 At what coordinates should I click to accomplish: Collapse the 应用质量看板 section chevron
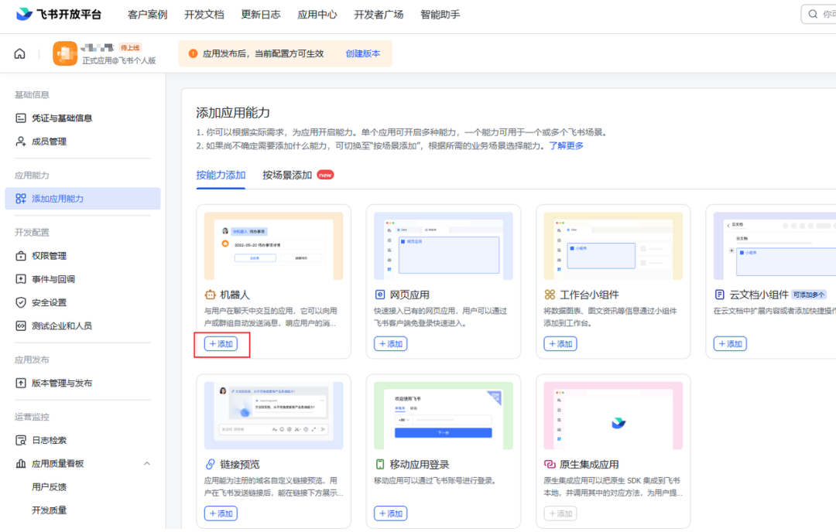(147, 464)
